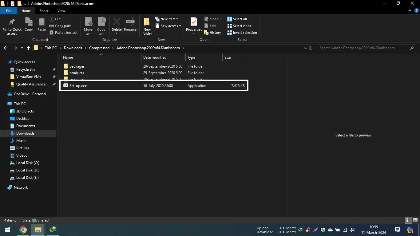Image resolution: width=420 pixels, height=236 pixels.
Task: Sort files by the Date modified column
Action: pos(154,57)
